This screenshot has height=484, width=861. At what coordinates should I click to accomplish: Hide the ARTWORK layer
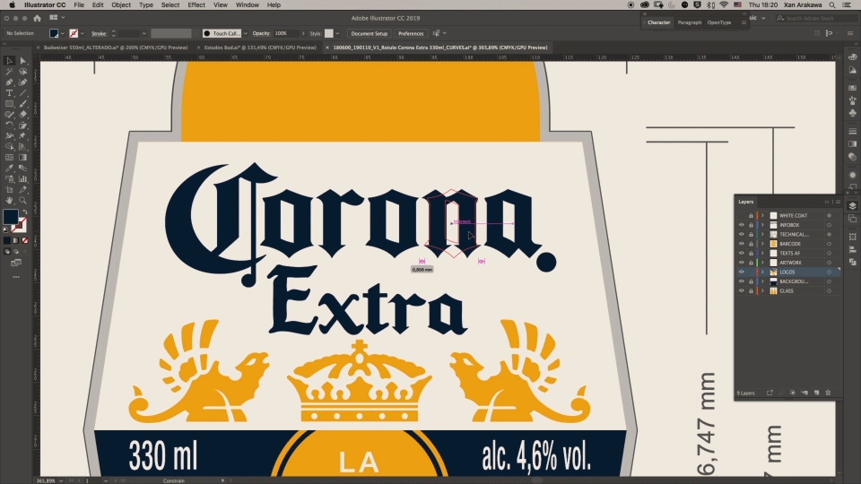tap(742, 263)
